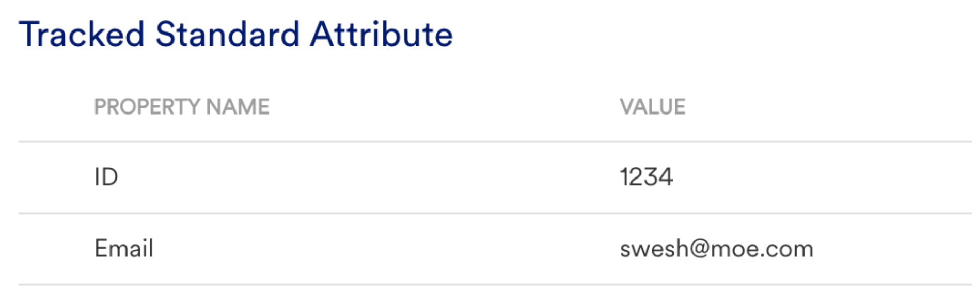Click the word NAME in the header
Screen dimensions: 977x291
click(x=238, y=107)
